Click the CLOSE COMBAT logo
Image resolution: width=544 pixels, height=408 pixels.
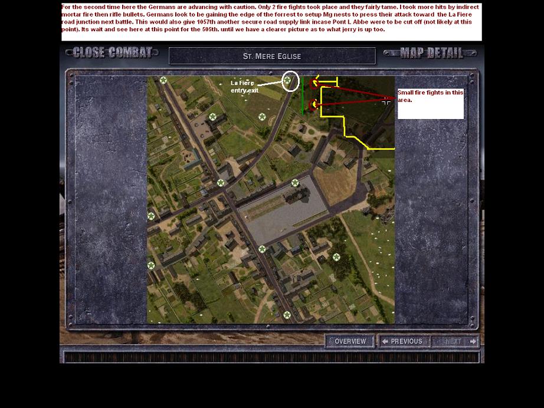coord(113,52)
